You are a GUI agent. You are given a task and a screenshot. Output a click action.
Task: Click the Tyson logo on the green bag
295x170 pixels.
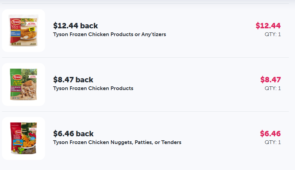tap(17, 77)
